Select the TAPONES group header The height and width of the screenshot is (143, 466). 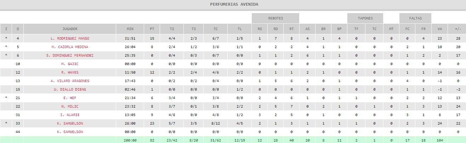pos(365,18)
